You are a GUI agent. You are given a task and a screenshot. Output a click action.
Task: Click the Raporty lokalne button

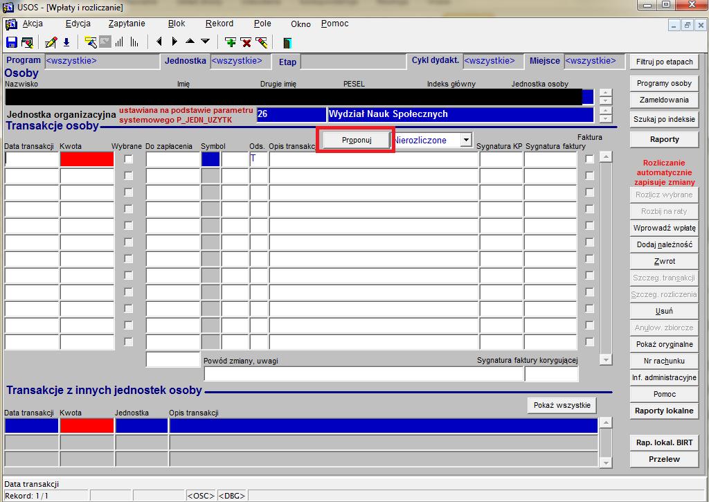click(664, 411)
